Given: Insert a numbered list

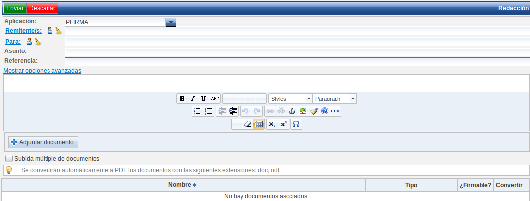Looking at the screenshot, I should point(208,111).
